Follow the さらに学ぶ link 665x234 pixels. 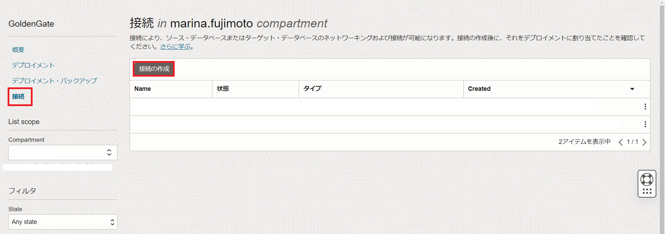coord(175,46)
